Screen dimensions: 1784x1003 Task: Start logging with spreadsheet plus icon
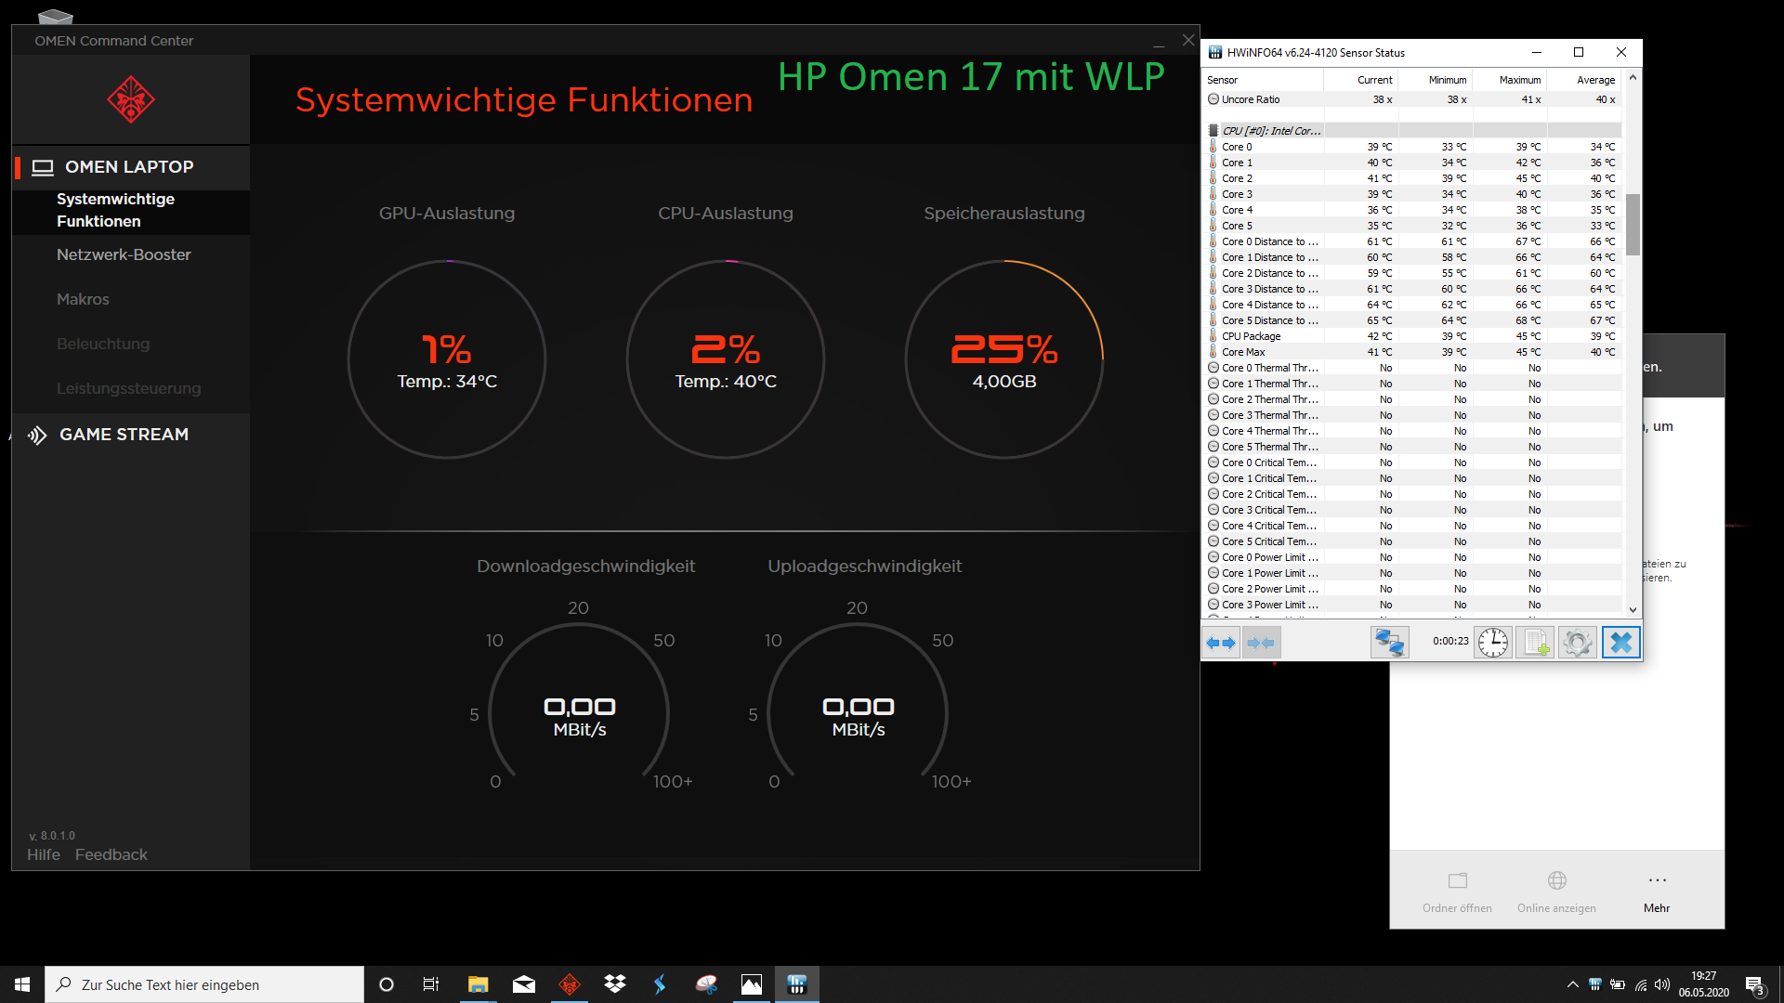(x=1535, y=643)
